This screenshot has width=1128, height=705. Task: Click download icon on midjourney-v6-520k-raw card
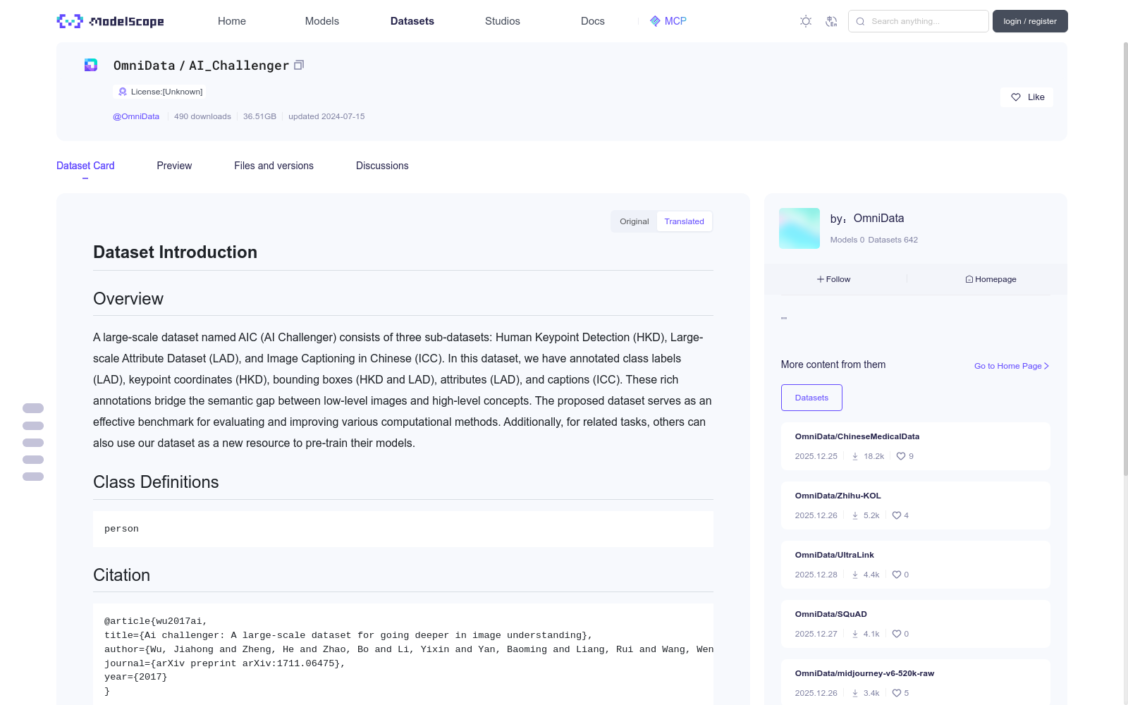click(855, 693)
